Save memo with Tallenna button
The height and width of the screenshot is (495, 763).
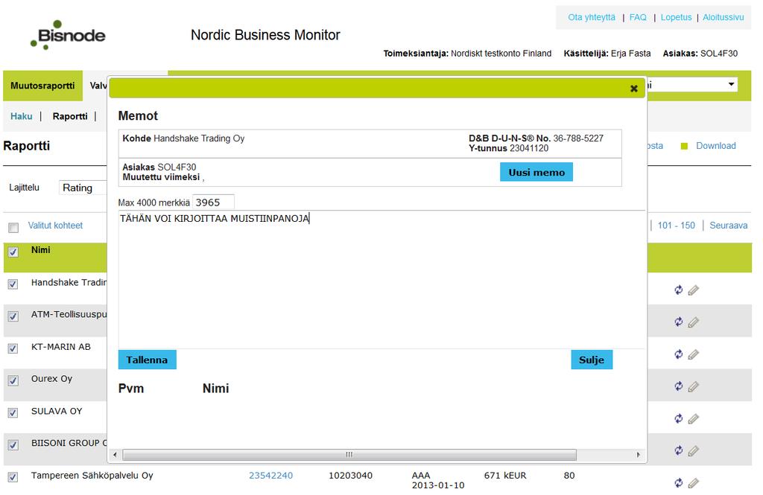[147, 360]
